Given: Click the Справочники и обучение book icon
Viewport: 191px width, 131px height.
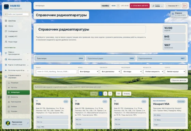Looking at the screenshot, I should point(6,77).
